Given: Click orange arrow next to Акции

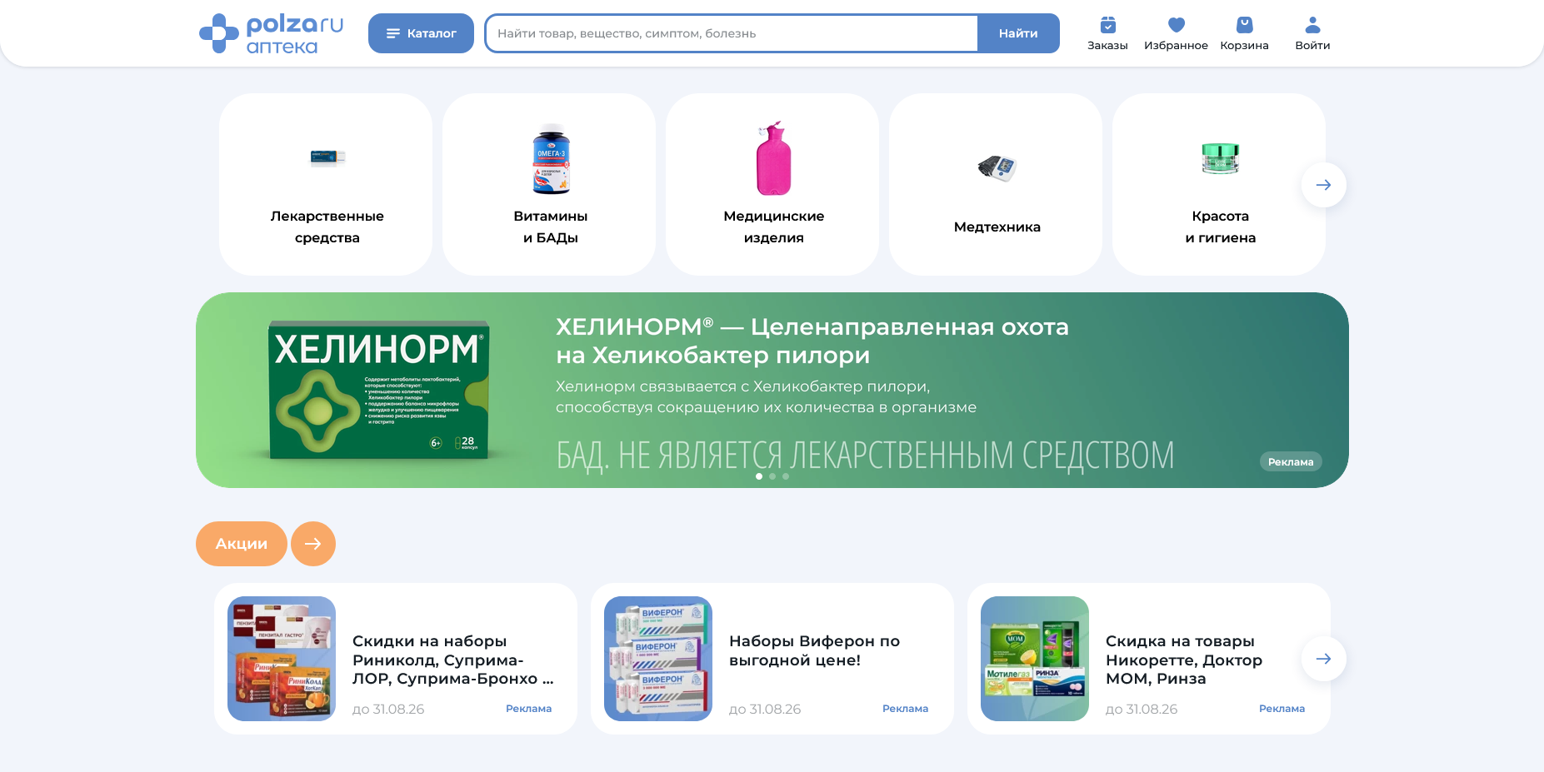Looking at the screenshot, I should 313,544.
